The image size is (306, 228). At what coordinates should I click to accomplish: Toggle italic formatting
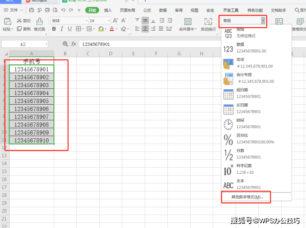[62, 29]
